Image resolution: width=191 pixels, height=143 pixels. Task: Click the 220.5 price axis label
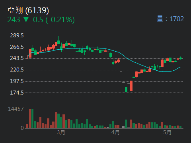17,70
